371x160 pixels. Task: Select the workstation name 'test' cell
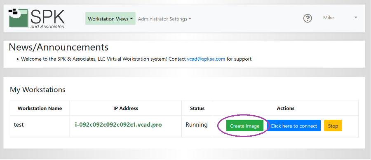40,126
